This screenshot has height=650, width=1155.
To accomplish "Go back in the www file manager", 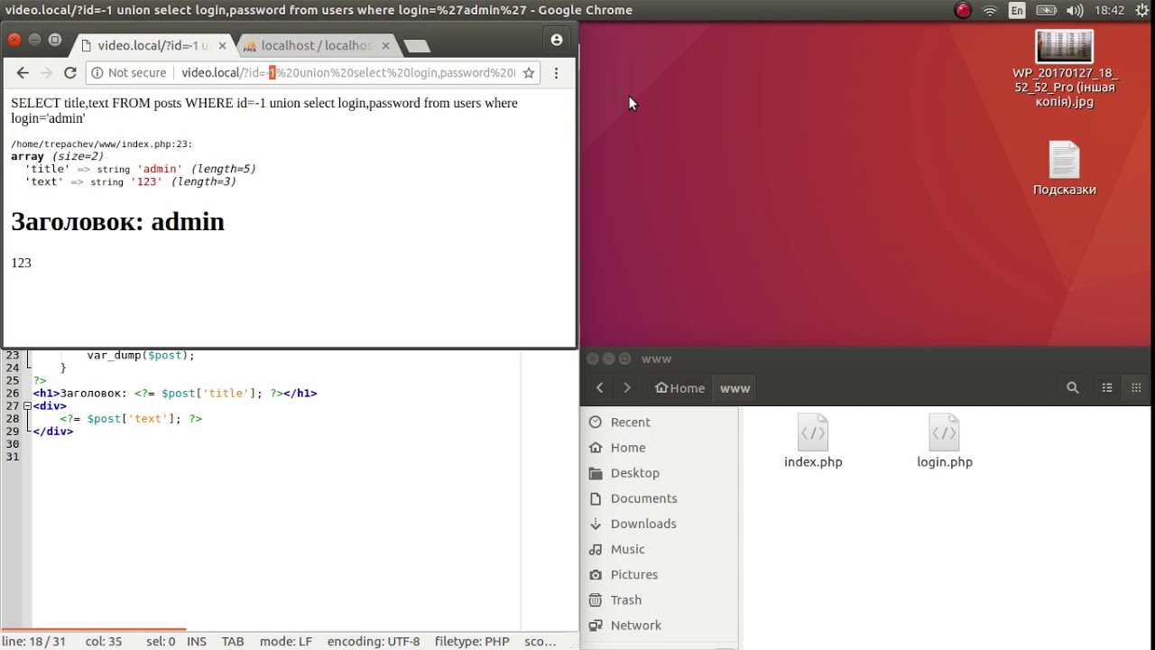I will (599, 388).
